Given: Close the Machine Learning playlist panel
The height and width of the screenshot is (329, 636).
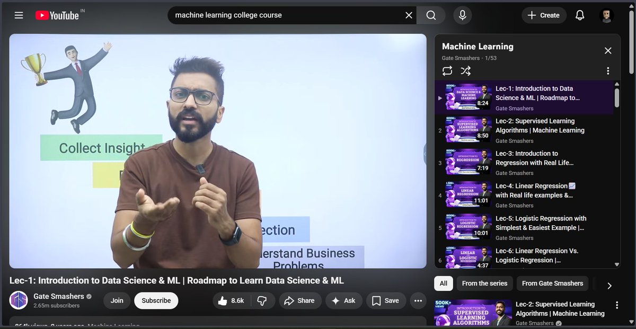Looking at the screenshot, I should click(608, 50).
